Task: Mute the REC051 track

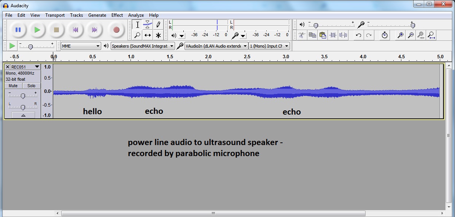Action: (13, 86)
